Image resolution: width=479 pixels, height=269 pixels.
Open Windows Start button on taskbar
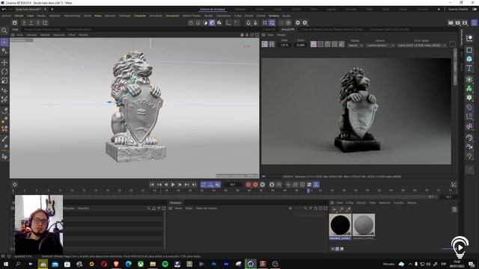point(6,264)
